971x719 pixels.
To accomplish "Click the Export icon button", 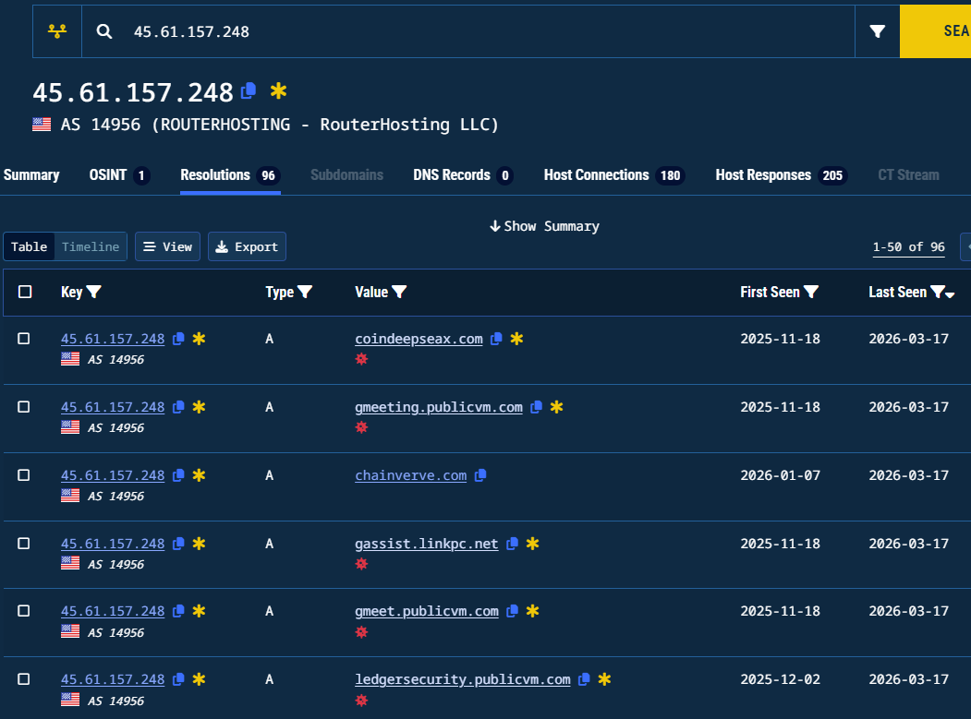I will point(222,246).
